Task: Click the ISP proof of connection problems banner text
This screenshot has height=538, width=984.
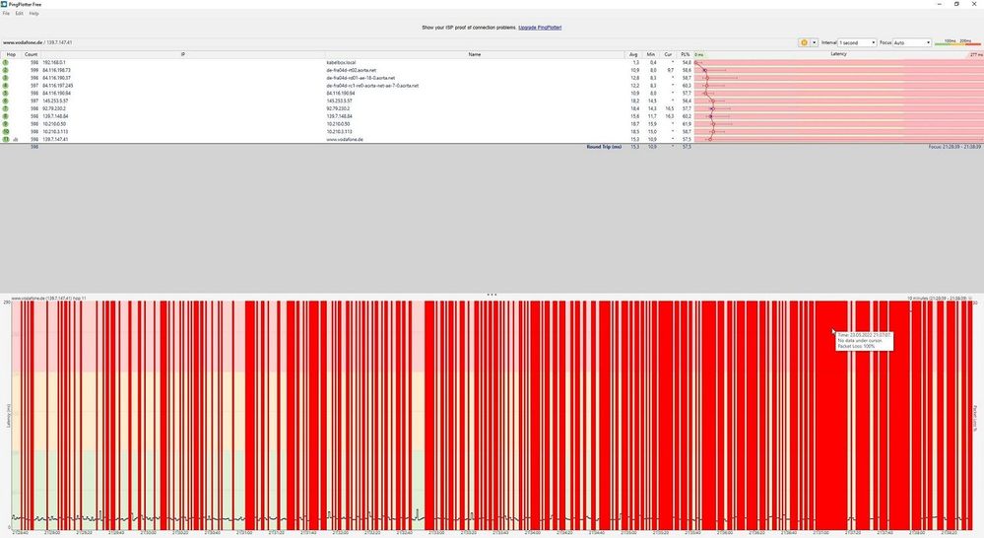Action: point(469,28)
